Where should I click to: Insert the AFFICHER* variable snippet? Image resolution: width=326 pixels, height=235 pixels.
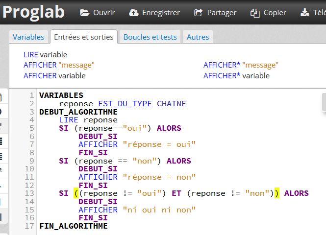point(236,76)
